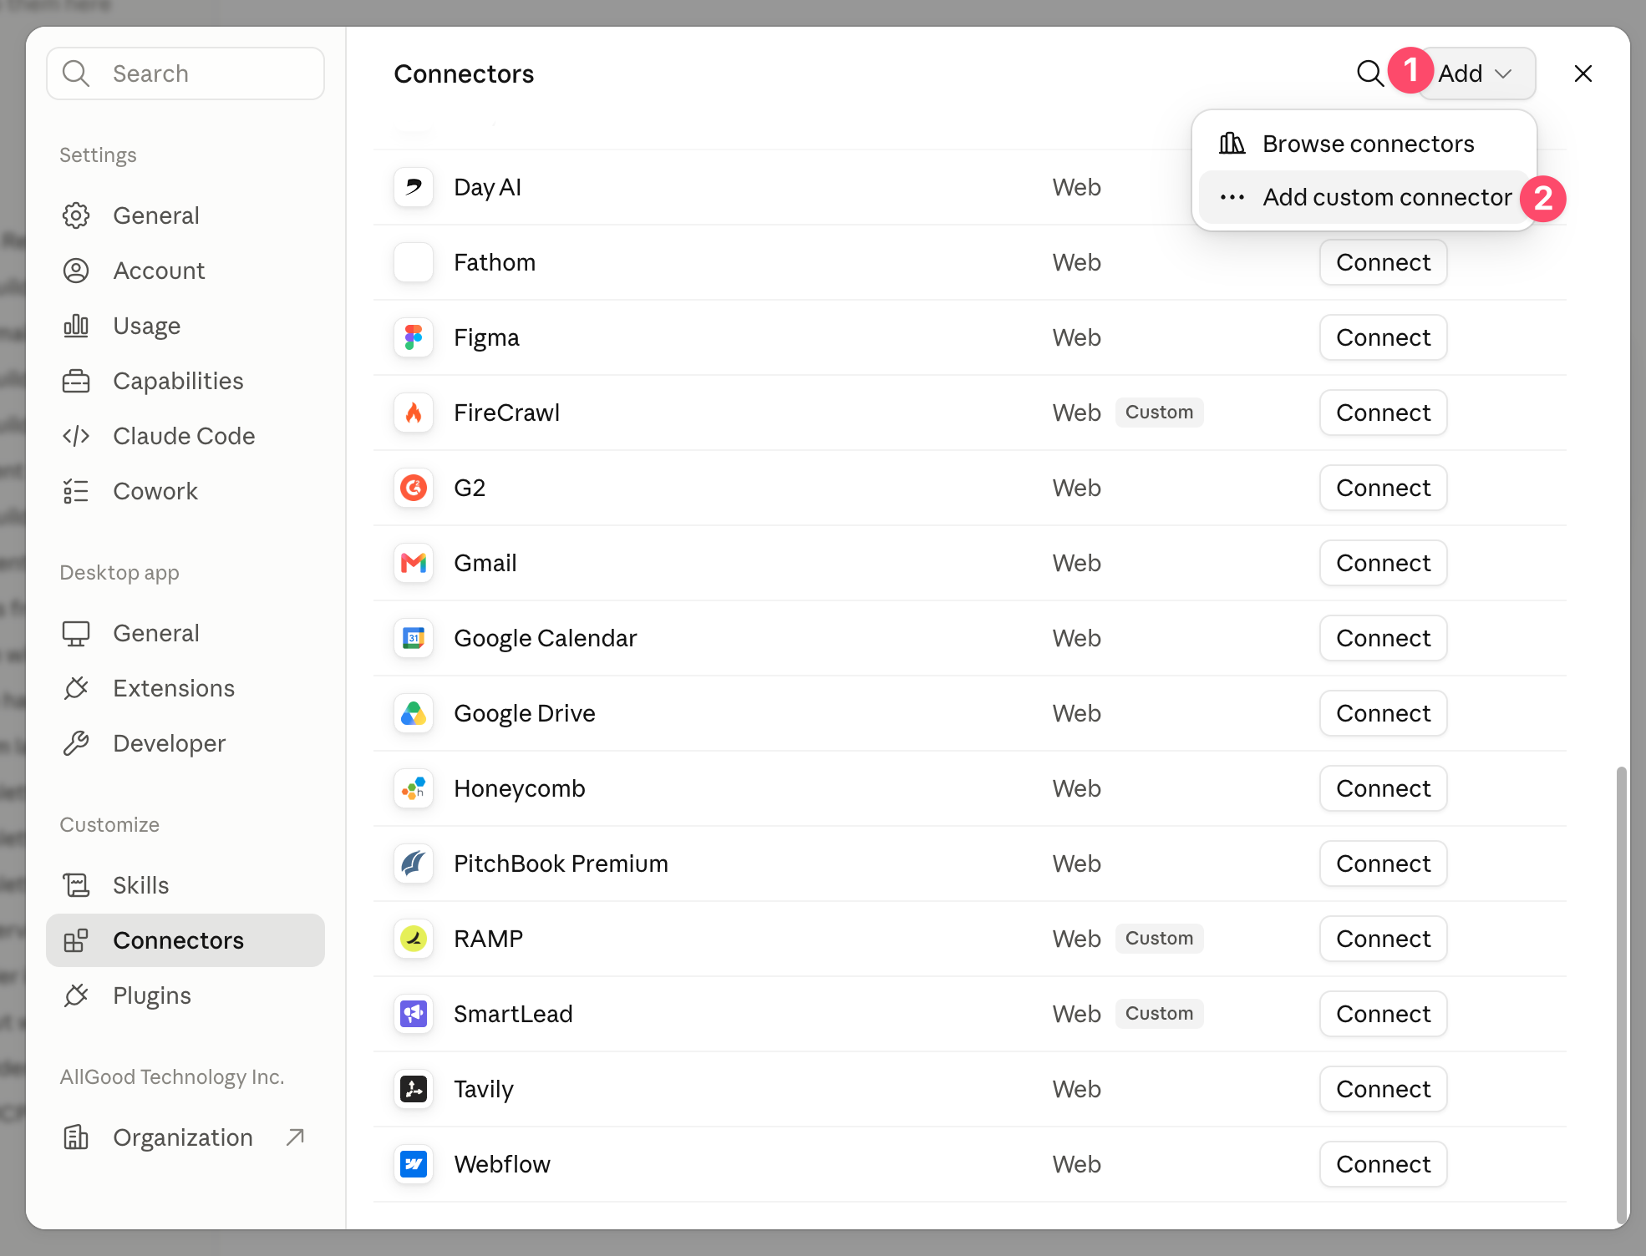Choose Add custom connector menu item
The width and height of the screenshot is (1646, 1256).
click(1364, 197)
